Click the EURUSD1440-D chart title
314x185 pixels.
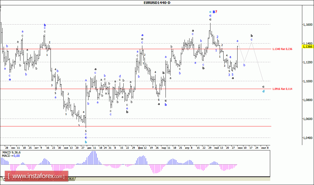(x=157, y=3)
